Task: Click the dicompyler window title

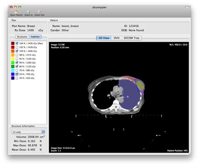Action: point(99,7)
